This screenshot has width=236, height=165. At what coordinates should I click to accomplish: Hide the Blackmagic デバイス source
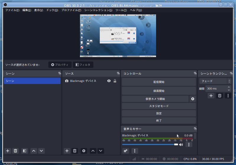pyautogui.click(x=109, y=81)
